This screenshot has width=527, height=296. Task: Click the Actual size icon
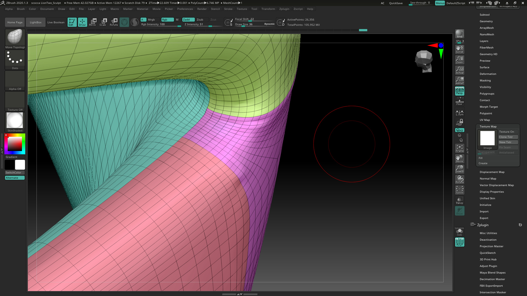pyautogui.click(x=459, y=70)
